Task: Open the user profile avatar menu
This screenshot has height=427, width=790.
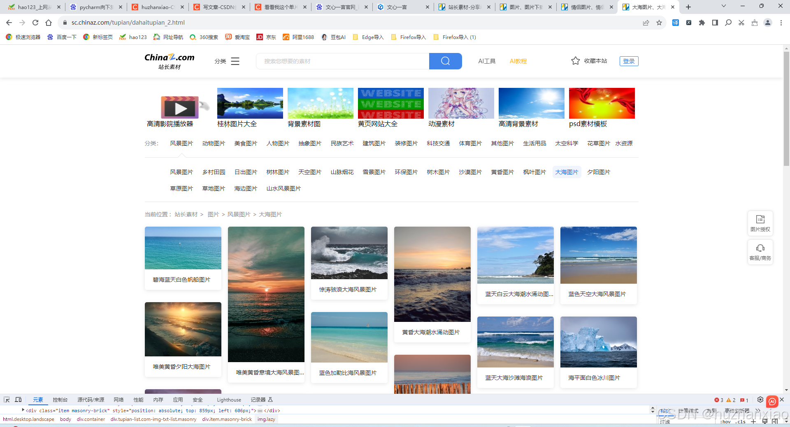Action: [768, 23]
